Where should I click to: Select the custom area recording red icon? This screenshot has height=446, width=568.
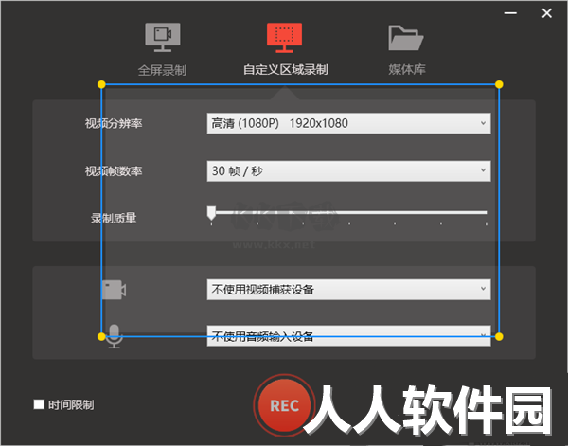[x=284, y=38]
